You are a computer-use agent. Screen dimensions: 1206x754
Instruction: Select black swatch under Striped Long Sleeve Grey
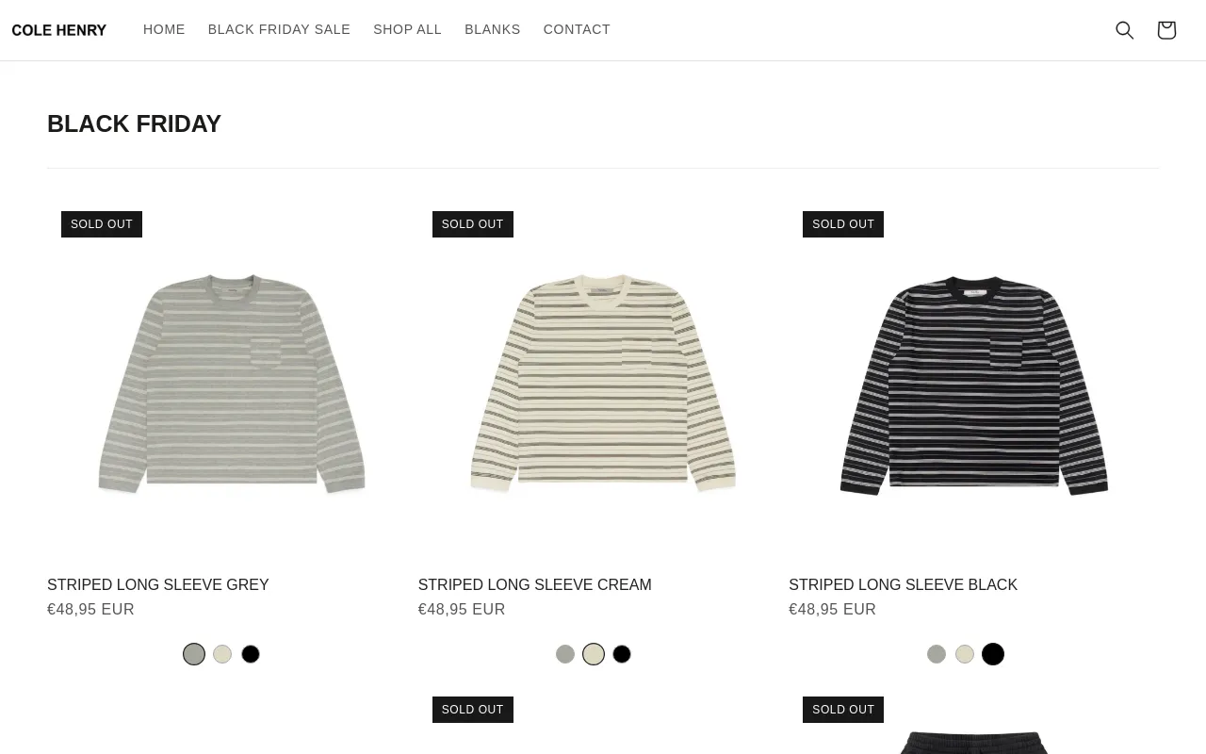251,654
